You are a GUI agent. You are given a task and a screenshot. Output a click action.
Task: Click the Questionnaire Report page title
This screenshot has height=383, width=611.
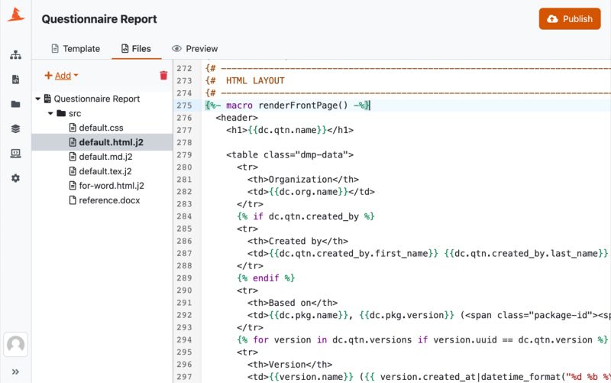[99, 19]
